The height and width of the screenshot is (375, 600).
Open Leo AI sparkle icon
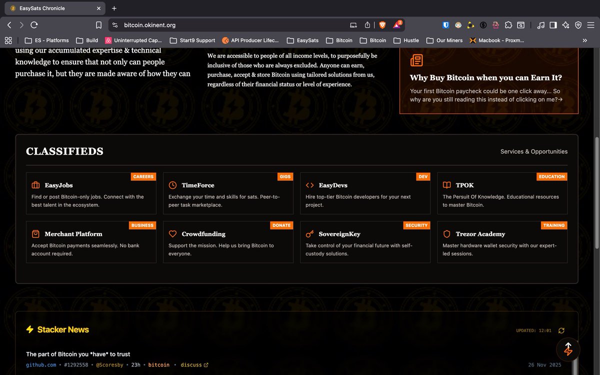tap(566, 25)
